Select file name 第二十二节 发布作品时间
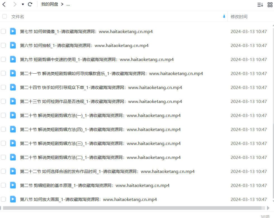The width and height of the screenshot is (274, 218). [x=107, y=172]
